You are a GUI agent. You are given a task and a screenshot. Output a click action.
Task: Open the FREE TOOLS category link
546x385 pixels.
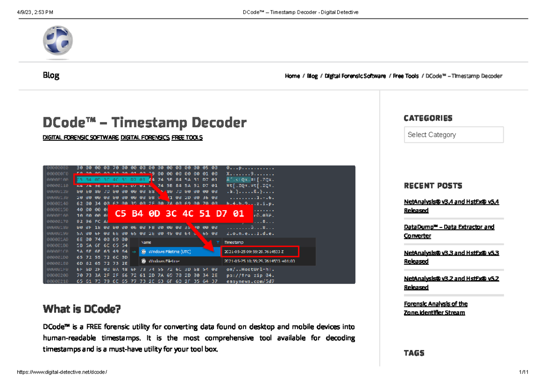coord(187,137)
